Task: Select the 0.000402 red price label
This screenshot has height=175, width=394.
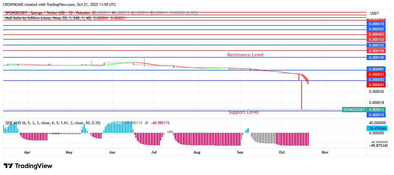Action: tap(376, 34)
